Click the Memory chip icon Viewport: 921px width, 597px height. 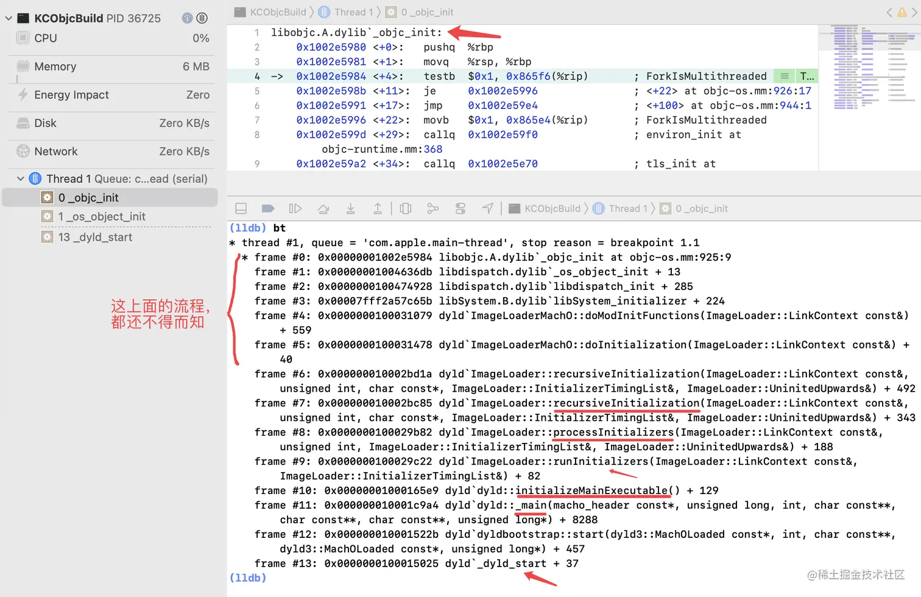tap(23, 66)
